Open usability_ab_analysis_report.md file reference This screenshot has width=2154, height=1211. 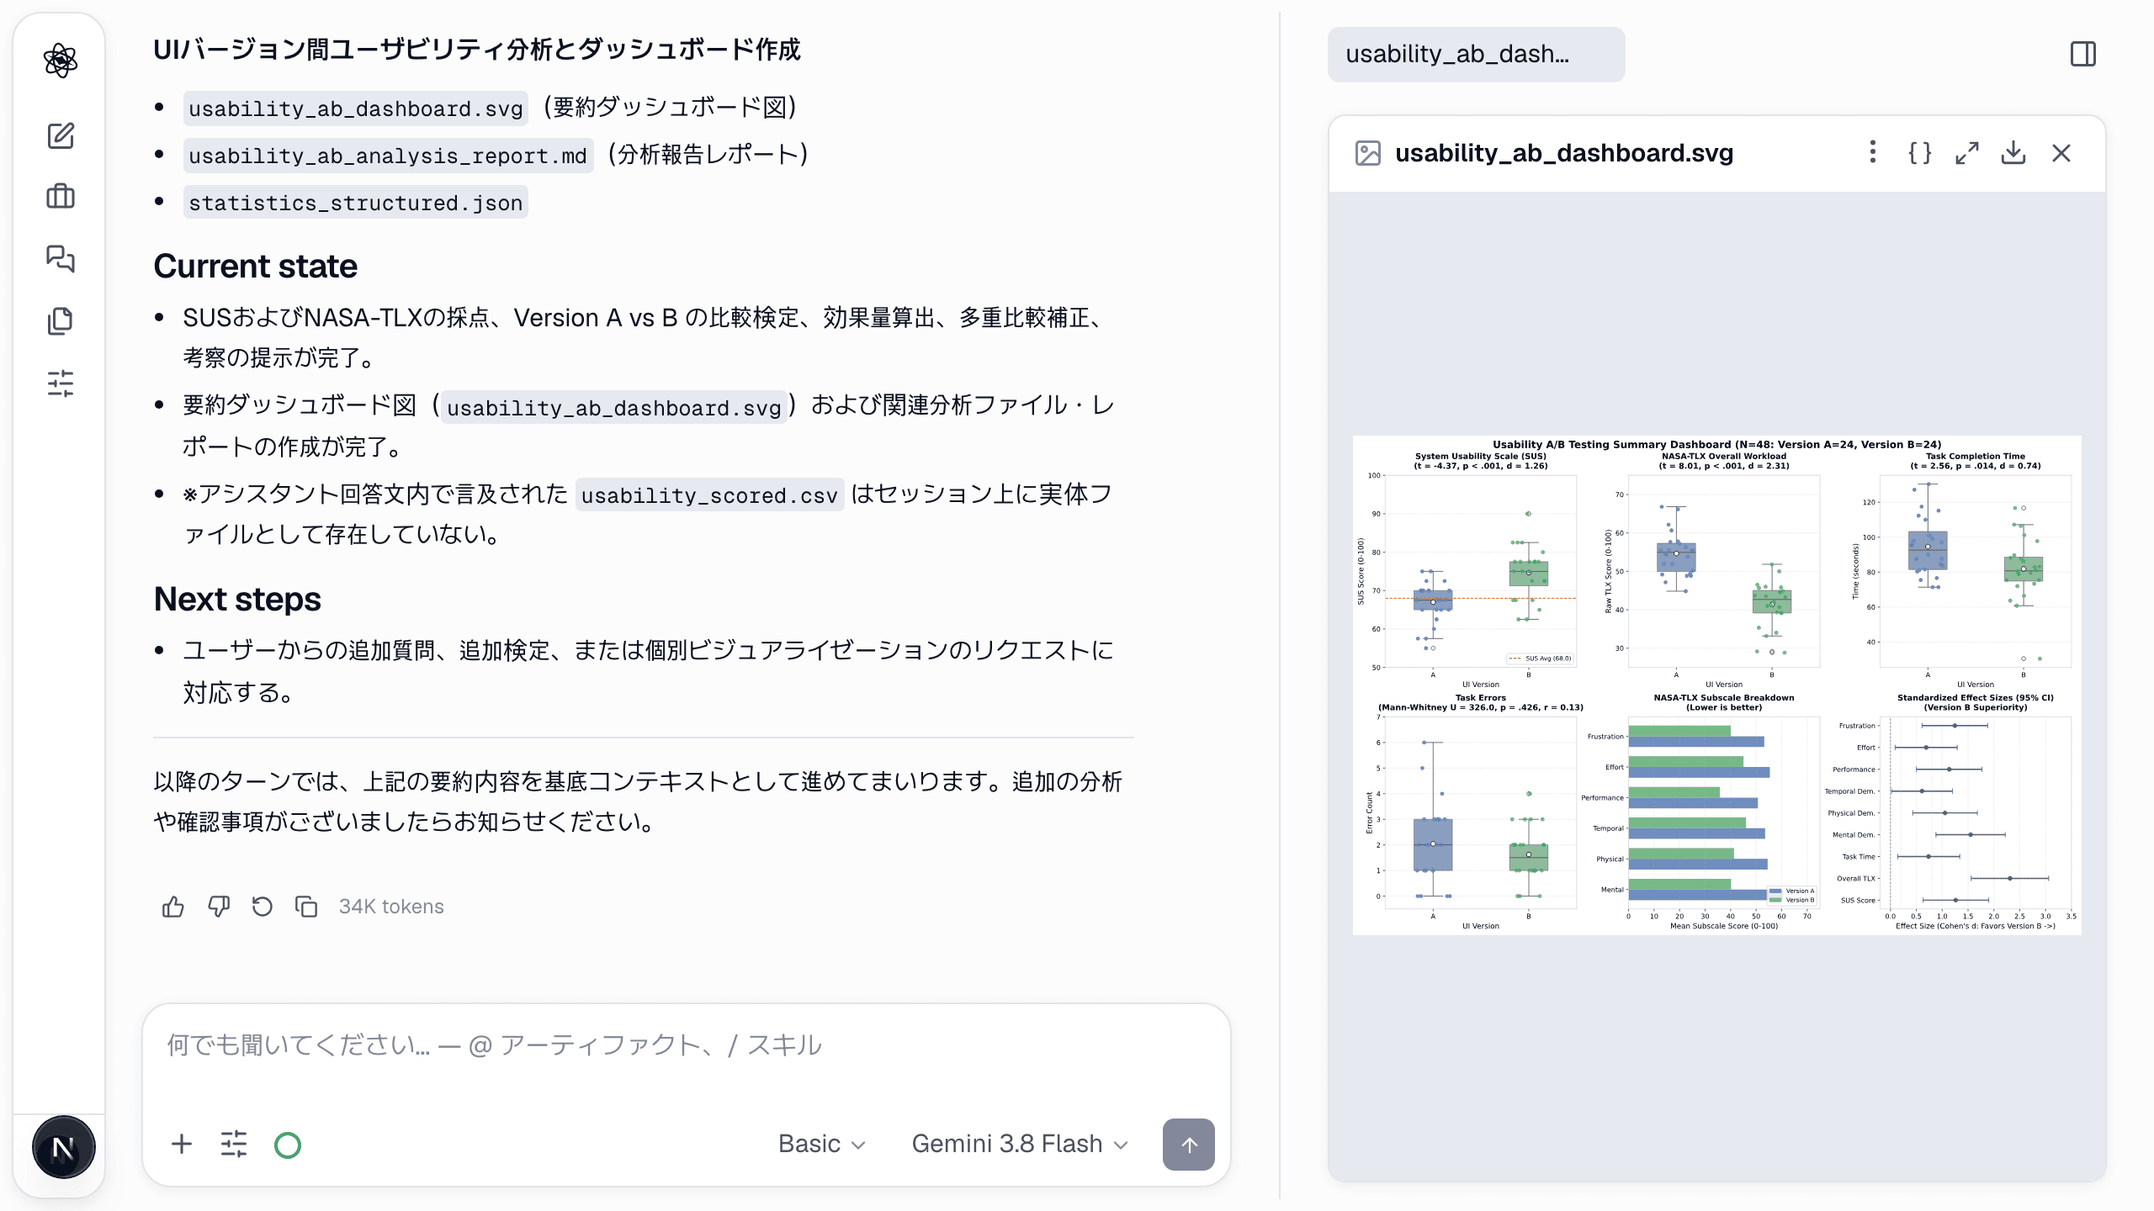click(388, 156)
